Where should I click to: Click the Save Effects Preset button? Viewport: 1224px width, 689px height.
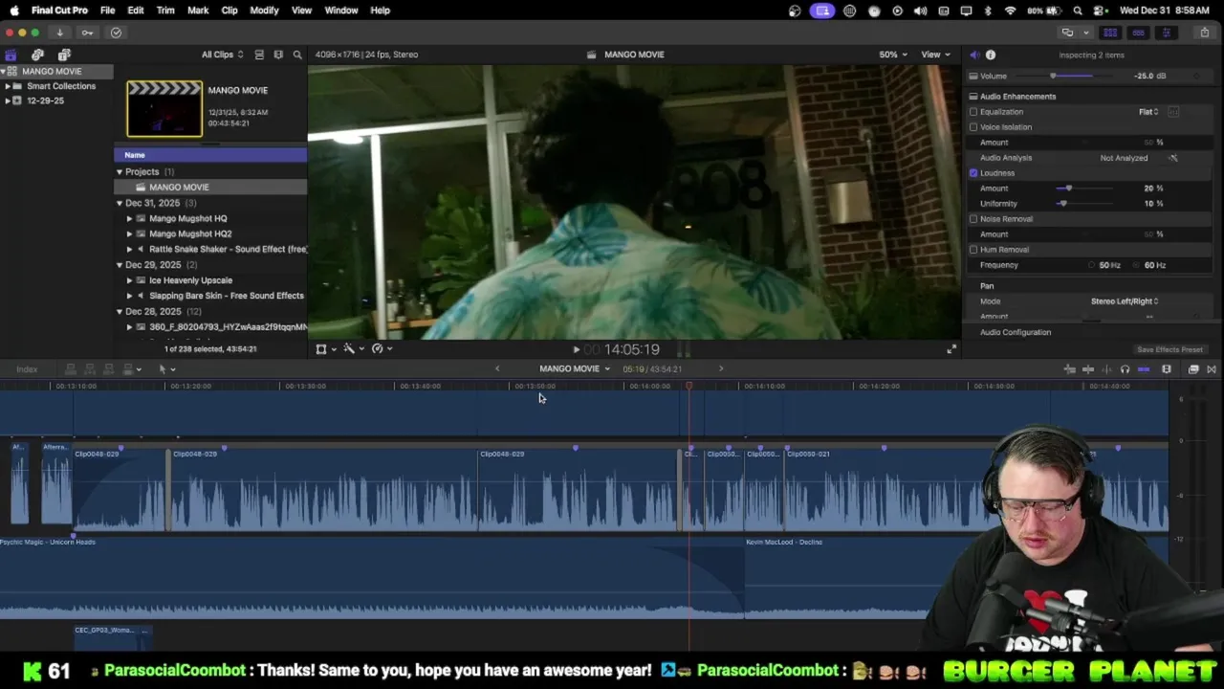1169,350
